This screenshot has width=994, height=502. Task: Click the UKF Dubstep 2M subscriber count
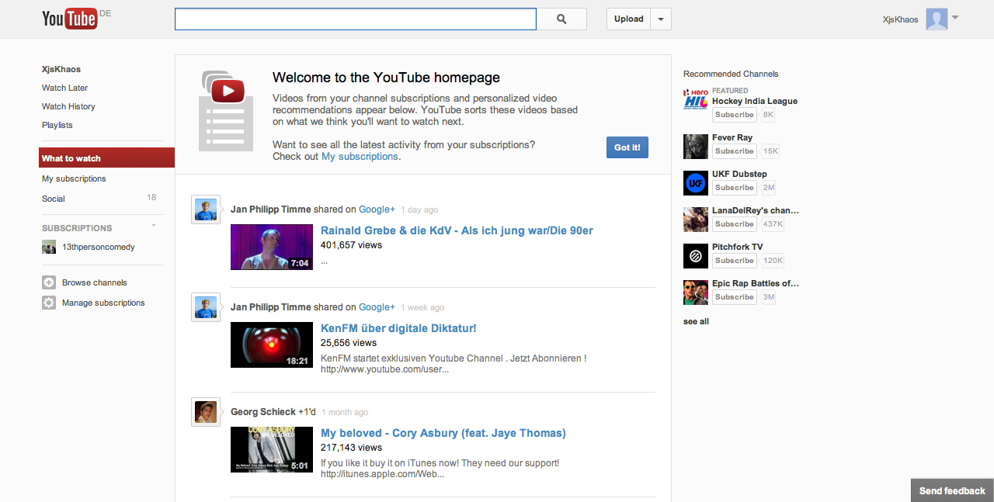pos(768,188)
